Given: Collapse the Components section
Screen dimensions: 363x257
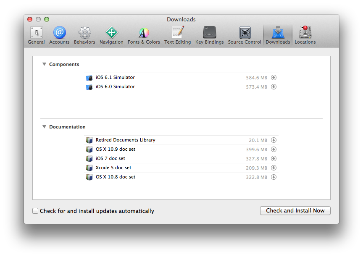Looking at the screenshot, I should (44, 64).
